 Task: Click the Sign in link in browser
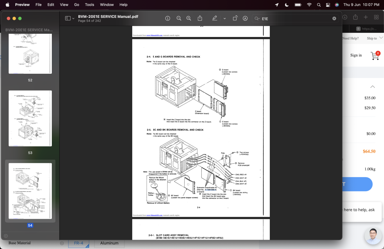pyautogui.click(x=356, y=55)
